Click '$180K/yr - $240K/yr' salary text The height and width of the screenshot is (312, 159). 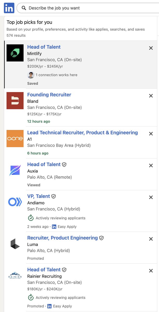[45, 289]
